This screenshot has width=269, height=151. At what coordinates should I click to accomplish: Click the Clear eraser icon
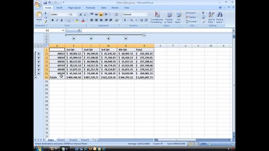(203, 22)
